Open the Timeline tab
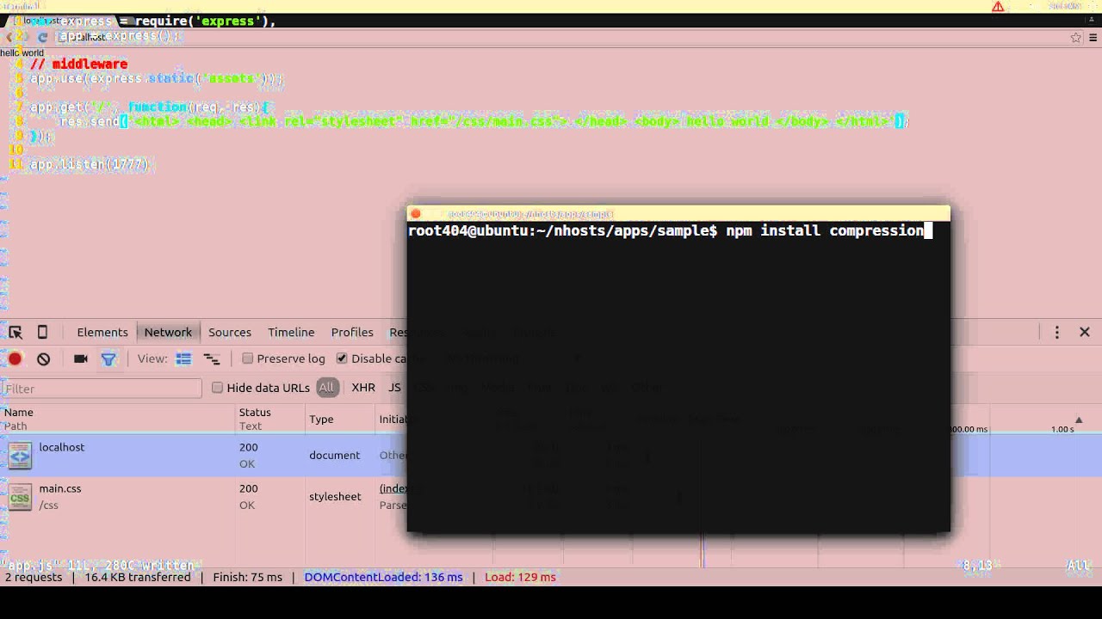Viewport: 1102px width, 619px height. pyautogui.click(x=291, y=332)
